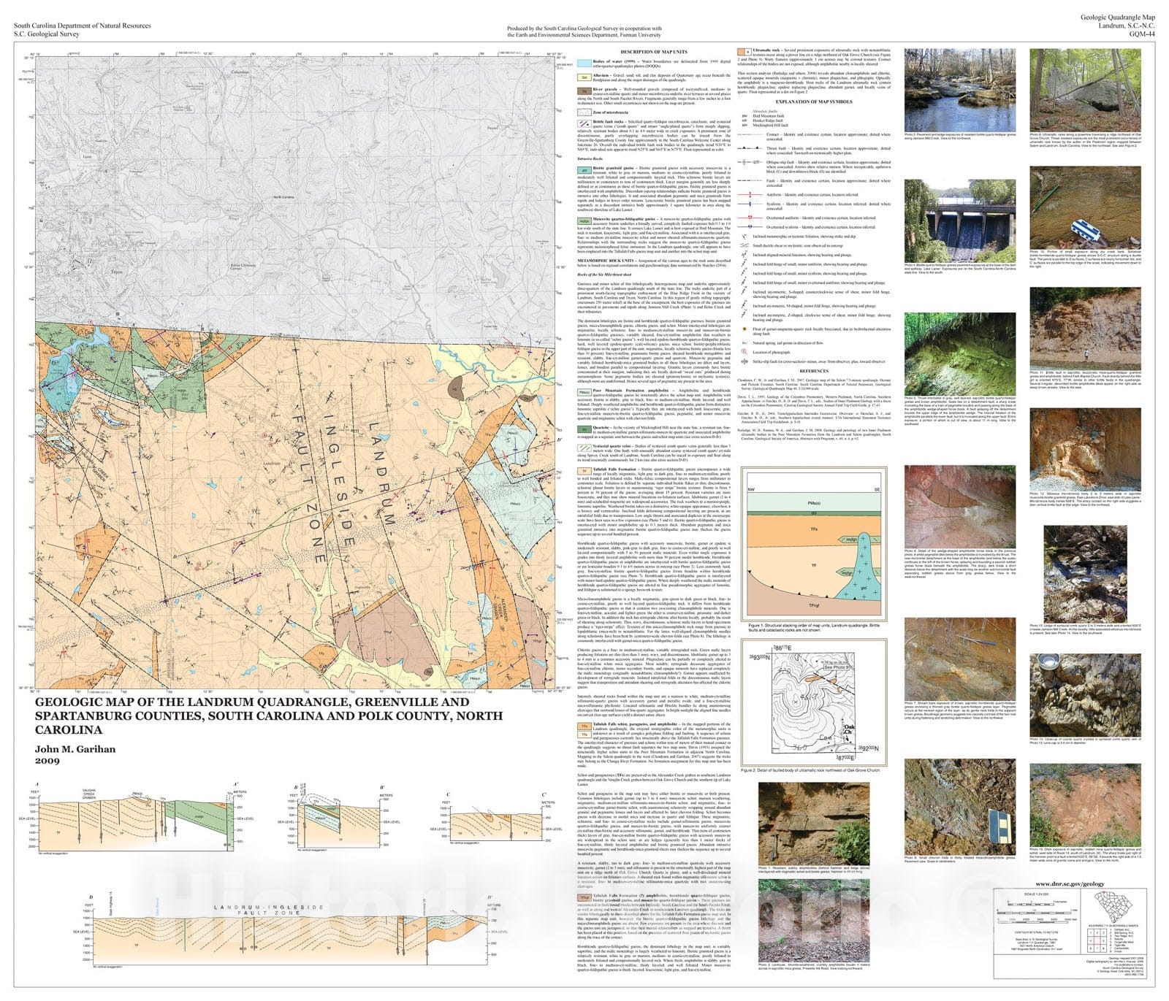Click the blue Synform line symbol
Image resolution: width=1169 pixels, height=1001 pixels.
click(x=749, y=205)
